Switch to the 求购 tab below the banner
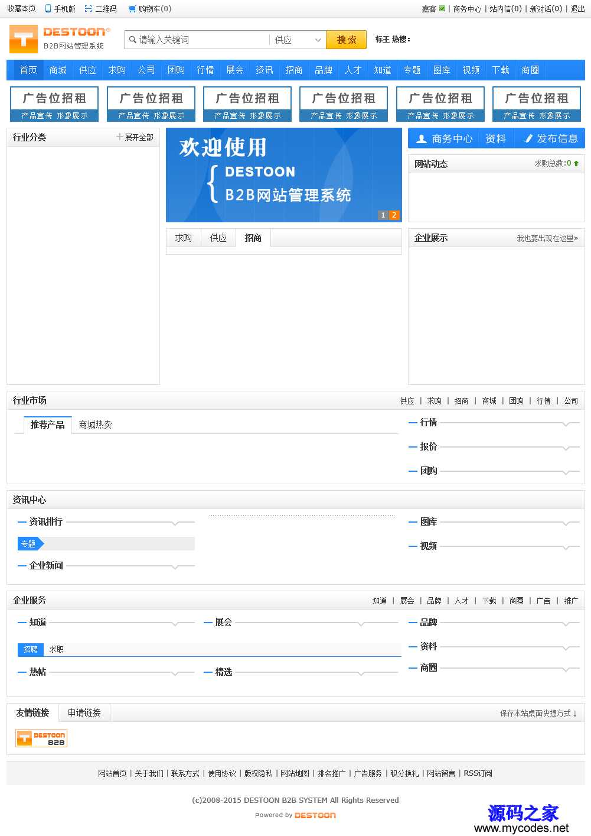 (184, 238)
